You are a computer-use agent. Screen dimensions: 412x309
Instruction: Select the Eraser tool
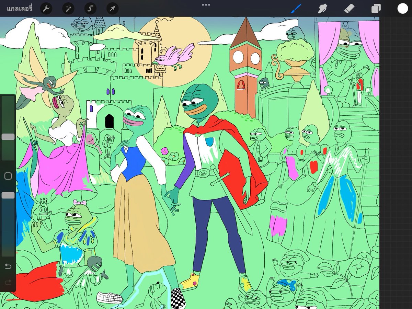[x=349, y=9]
